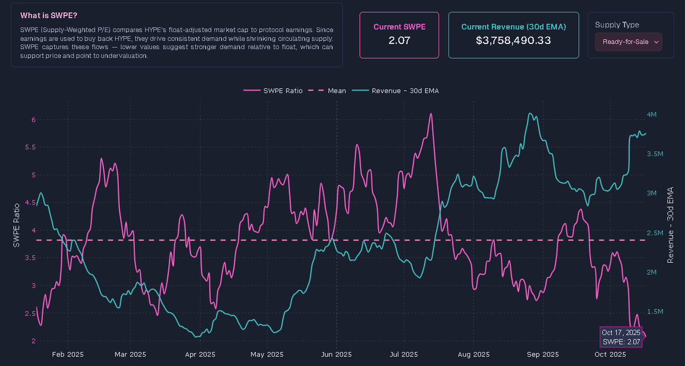Click the teal Revenue legend marker
The width and height of the screenshot is (685, 366).
click(360, 90)
